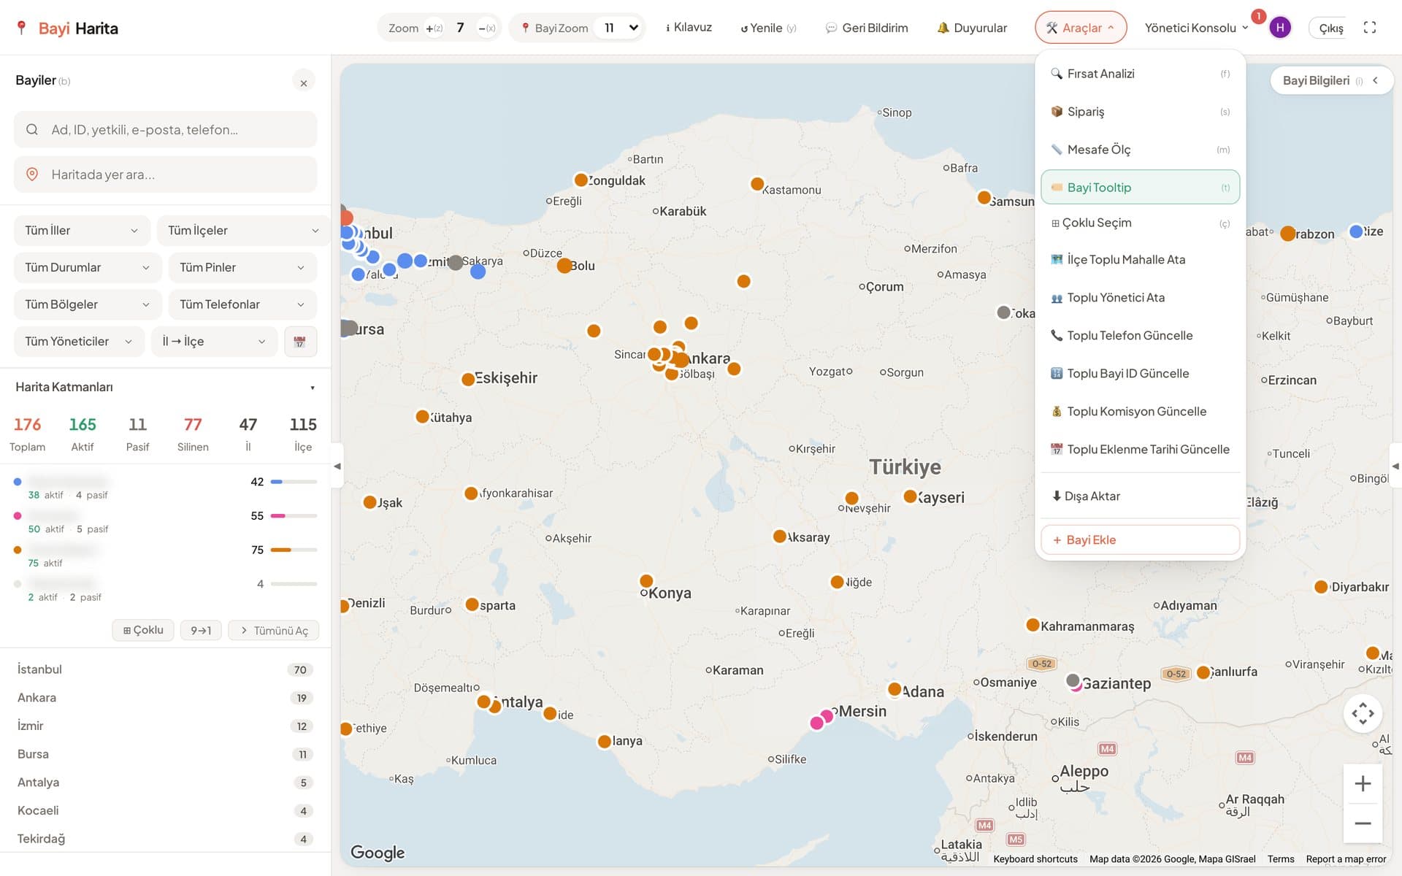Screen dimensions: 1402x876
Task: Zoom in the map with plus
Action: coord(1363,784)
